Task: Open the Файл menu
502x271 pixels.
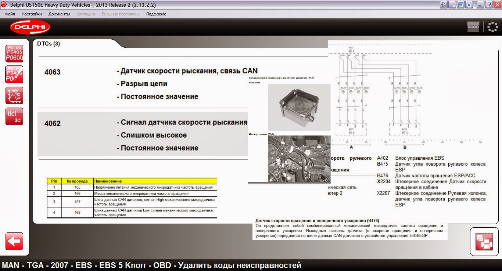Action: tap(10, 14)
